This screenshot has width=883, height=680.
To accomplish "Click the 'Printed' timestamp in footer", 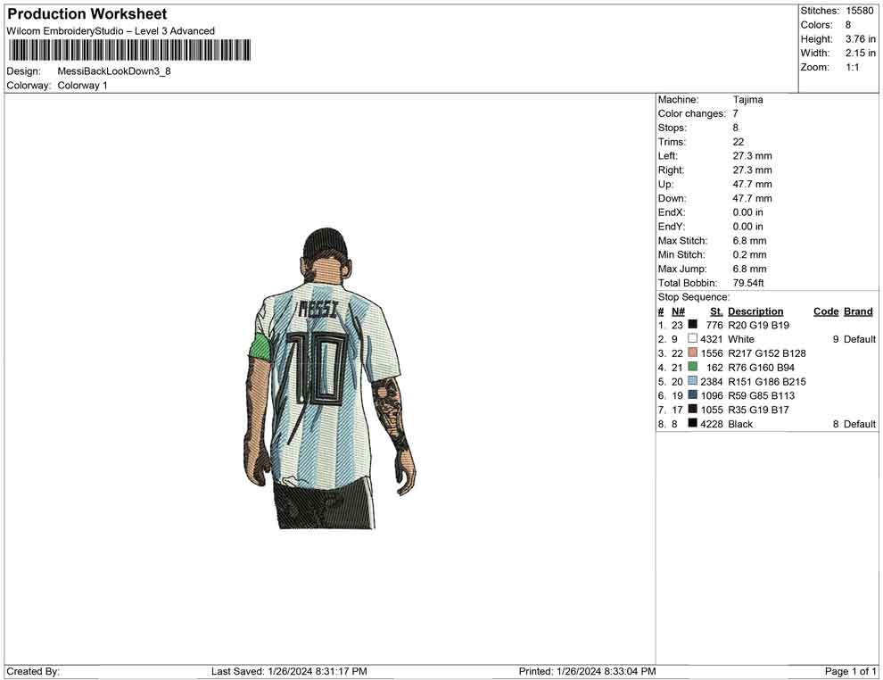I will [x=587, y=671].
